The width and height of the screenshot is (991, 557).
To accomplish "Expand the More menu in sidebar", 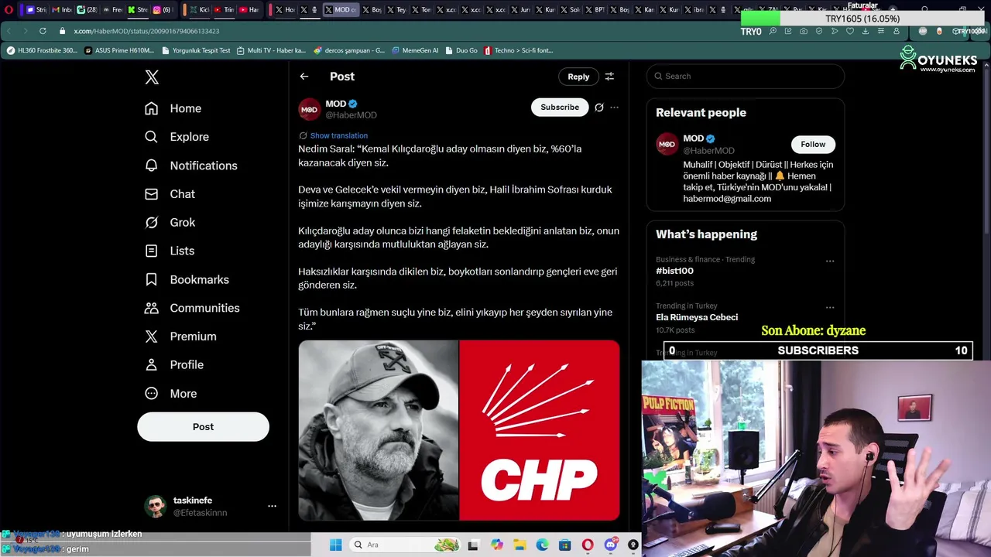I will click(170, 394).
